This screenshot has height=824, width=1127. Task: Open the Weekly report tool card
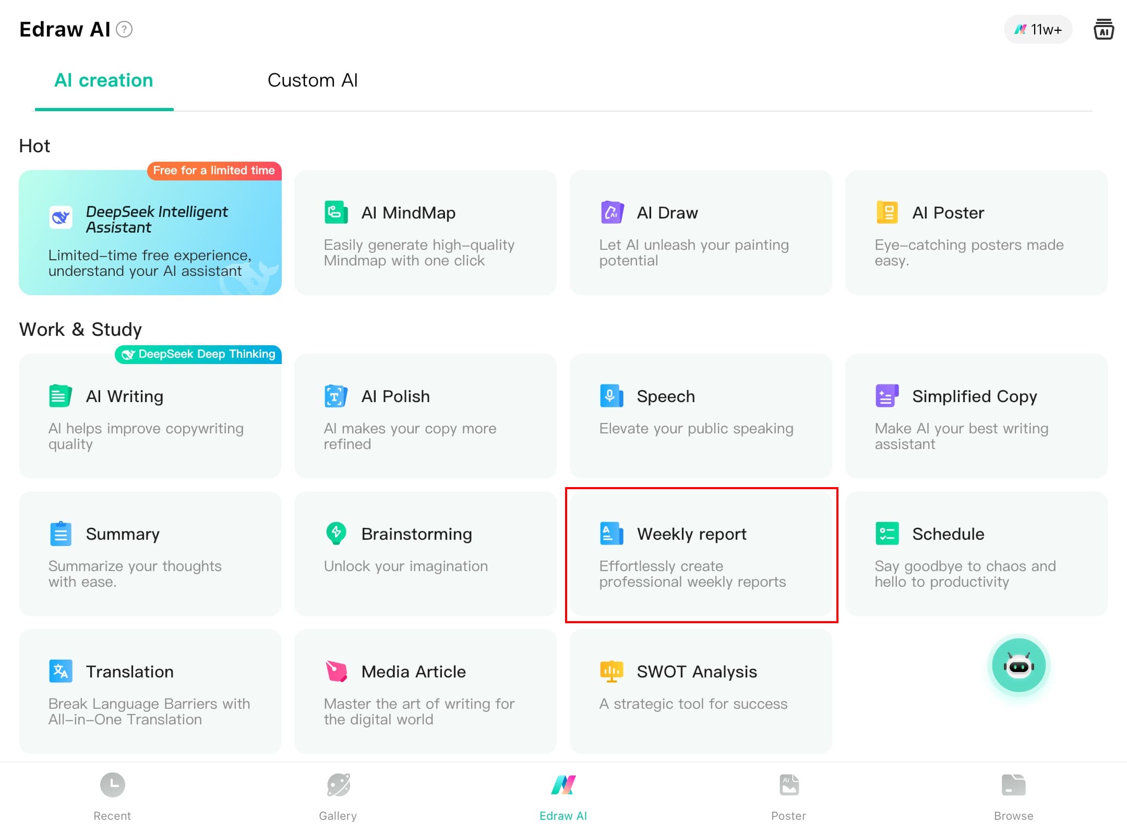coord(701,554)
